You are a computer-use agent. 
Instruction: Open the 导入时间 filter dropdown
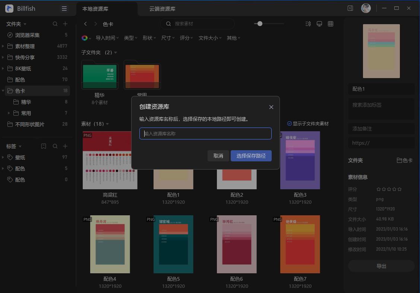click(x=107, y=38)
